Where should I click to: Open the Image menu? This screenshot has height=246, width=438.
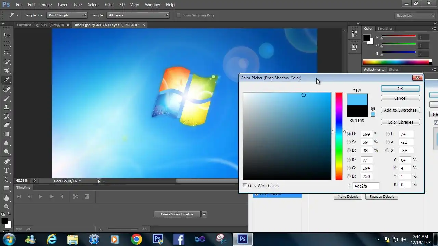pos(46,5)
